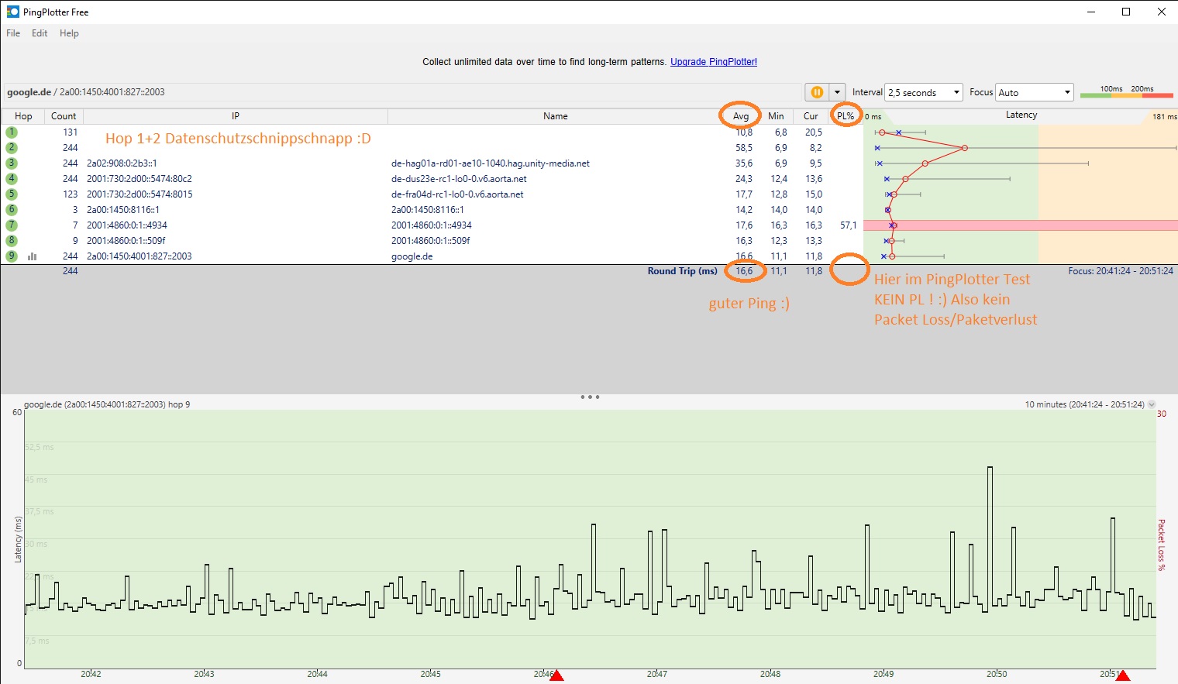Select the hop 3 green circle icon
The image size is (1178, 684).
12,163
